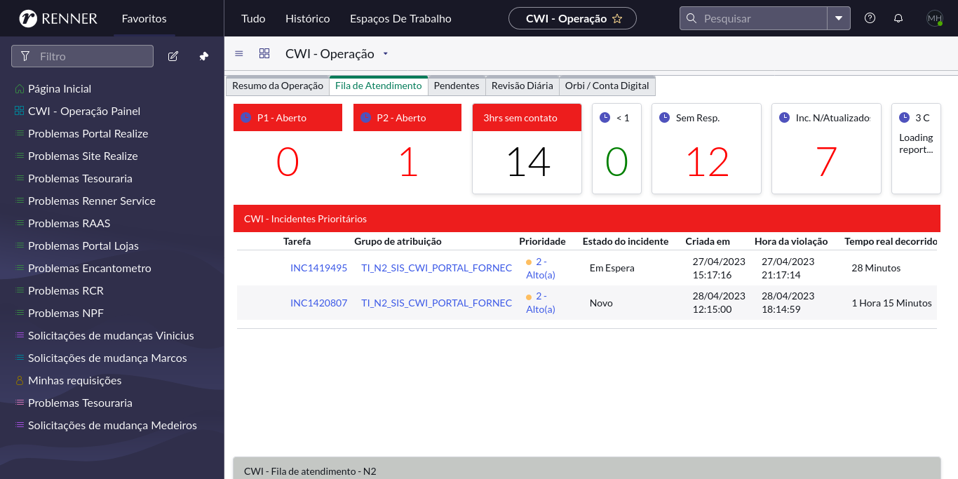The width and height of the screenshot is (958, 479).
Task: Sort by Estado do incidente column header
Action: (626, 241)
